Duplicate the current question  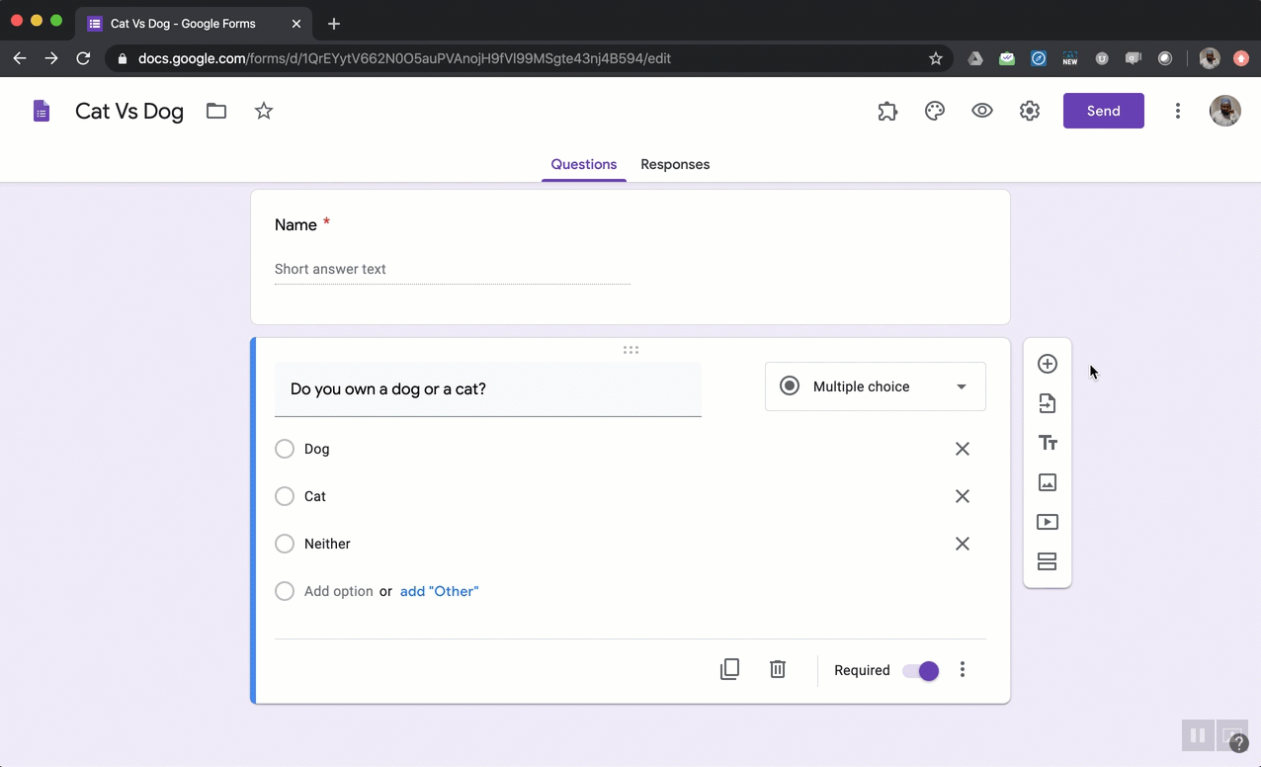729,669
